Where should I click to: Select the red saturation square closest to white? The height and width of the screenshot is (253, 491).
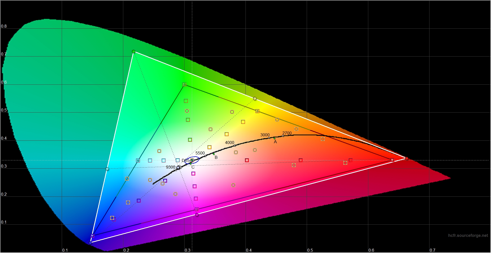pos(247,160)
